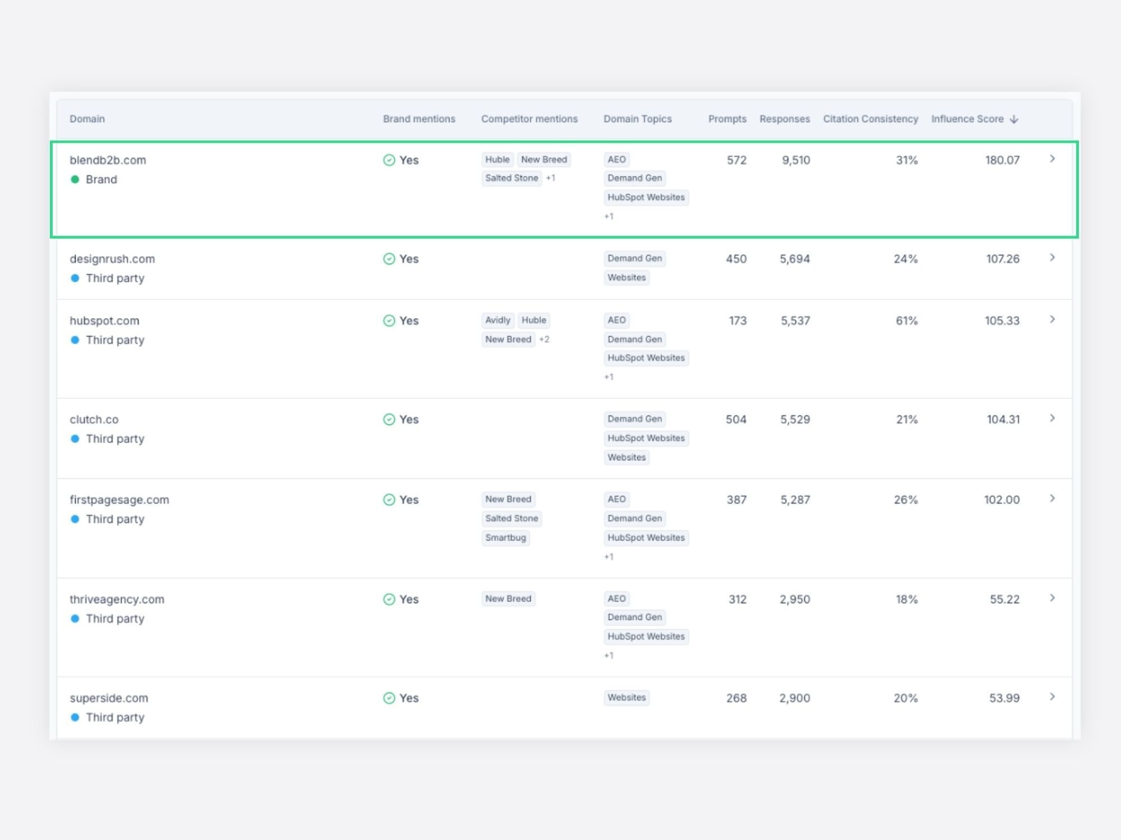Screen dimensions: 1121x840
Task: Open the clutch.co domain link
Action: (94, 419)
